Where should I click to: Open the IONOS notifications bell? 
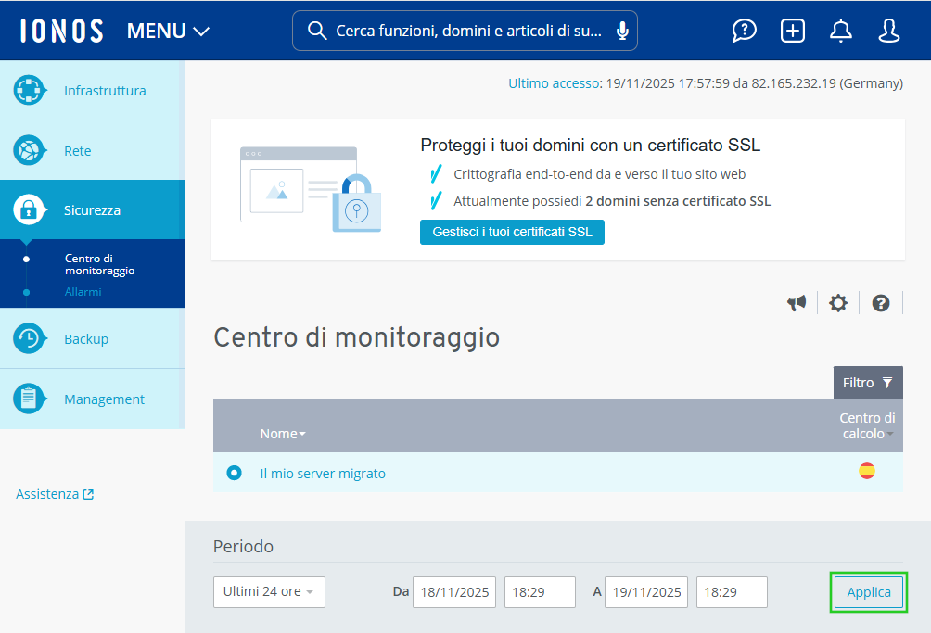(840, 30)
